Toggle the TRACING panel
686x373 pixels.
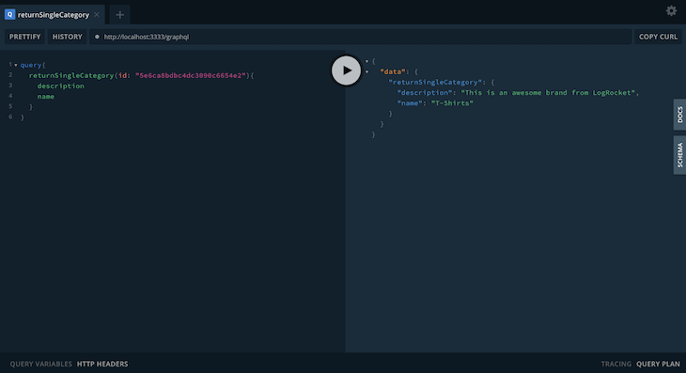pos(616,364)
